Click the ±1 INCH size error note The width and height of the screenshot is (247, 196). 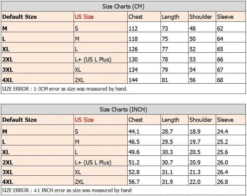(x=66, y=190)
